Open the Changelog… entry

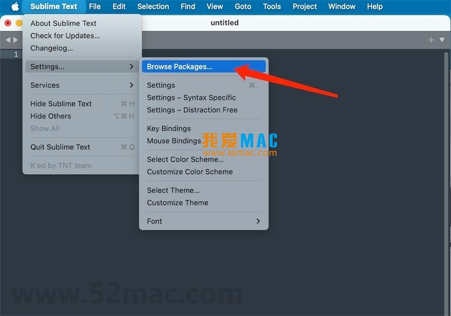click(52, 48)
